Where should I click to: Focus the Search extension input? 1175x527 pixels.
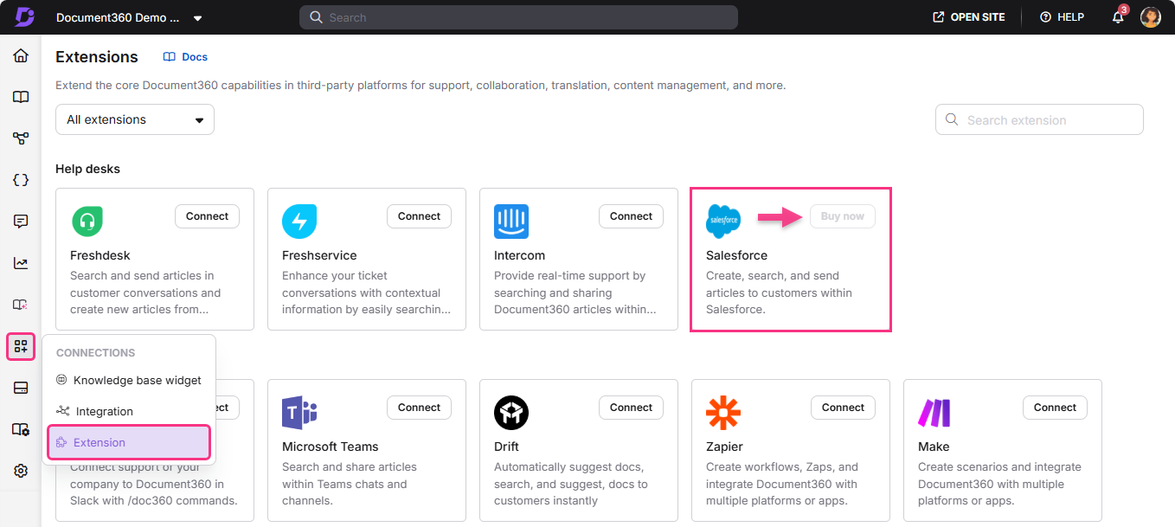click(1039, 120)
